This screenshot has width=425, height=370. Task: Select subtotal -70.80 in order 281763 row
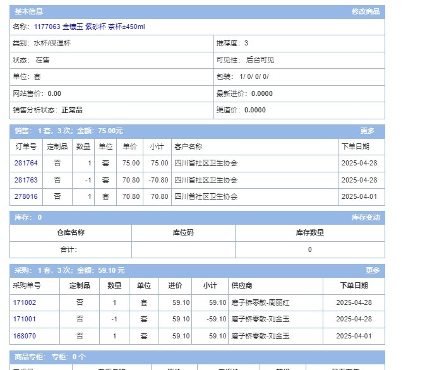tap(159, 180)
